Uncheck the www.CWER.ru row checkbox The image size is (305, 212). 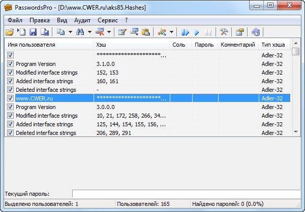(x=11, y=98)
